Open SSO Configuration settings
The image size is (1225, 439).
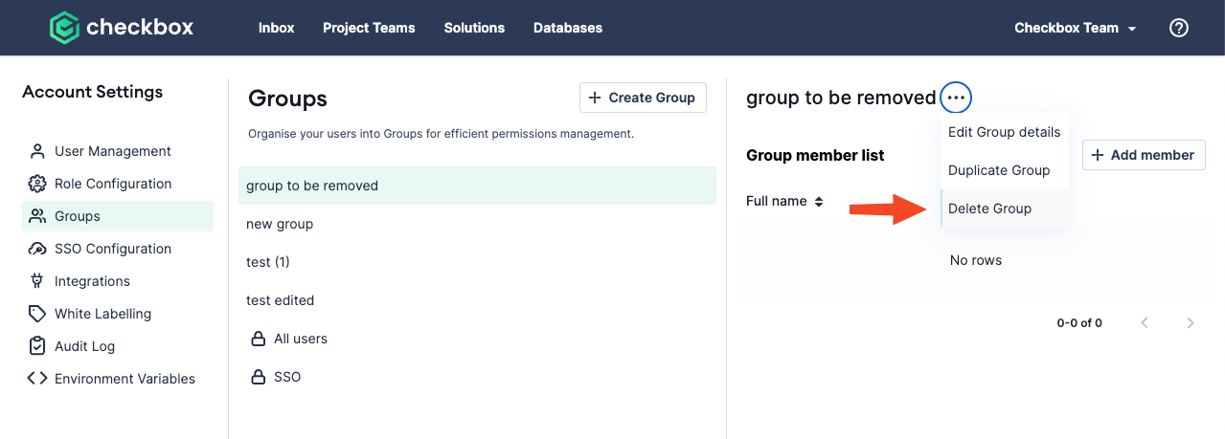[118, 249]
